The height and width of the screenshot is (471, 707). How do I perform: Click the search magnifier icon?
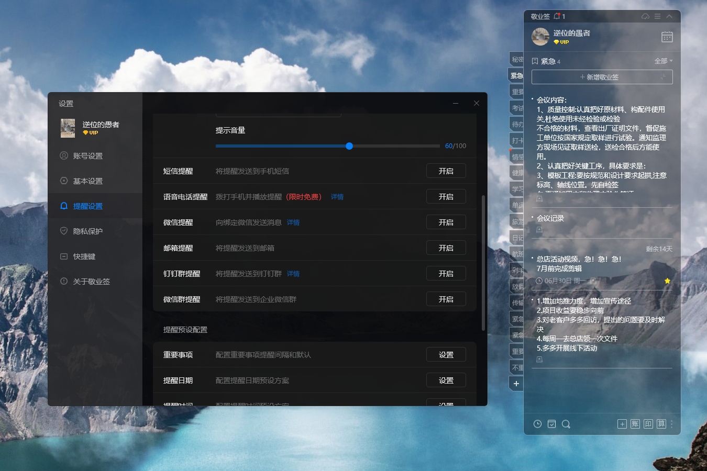click(566, 424)
